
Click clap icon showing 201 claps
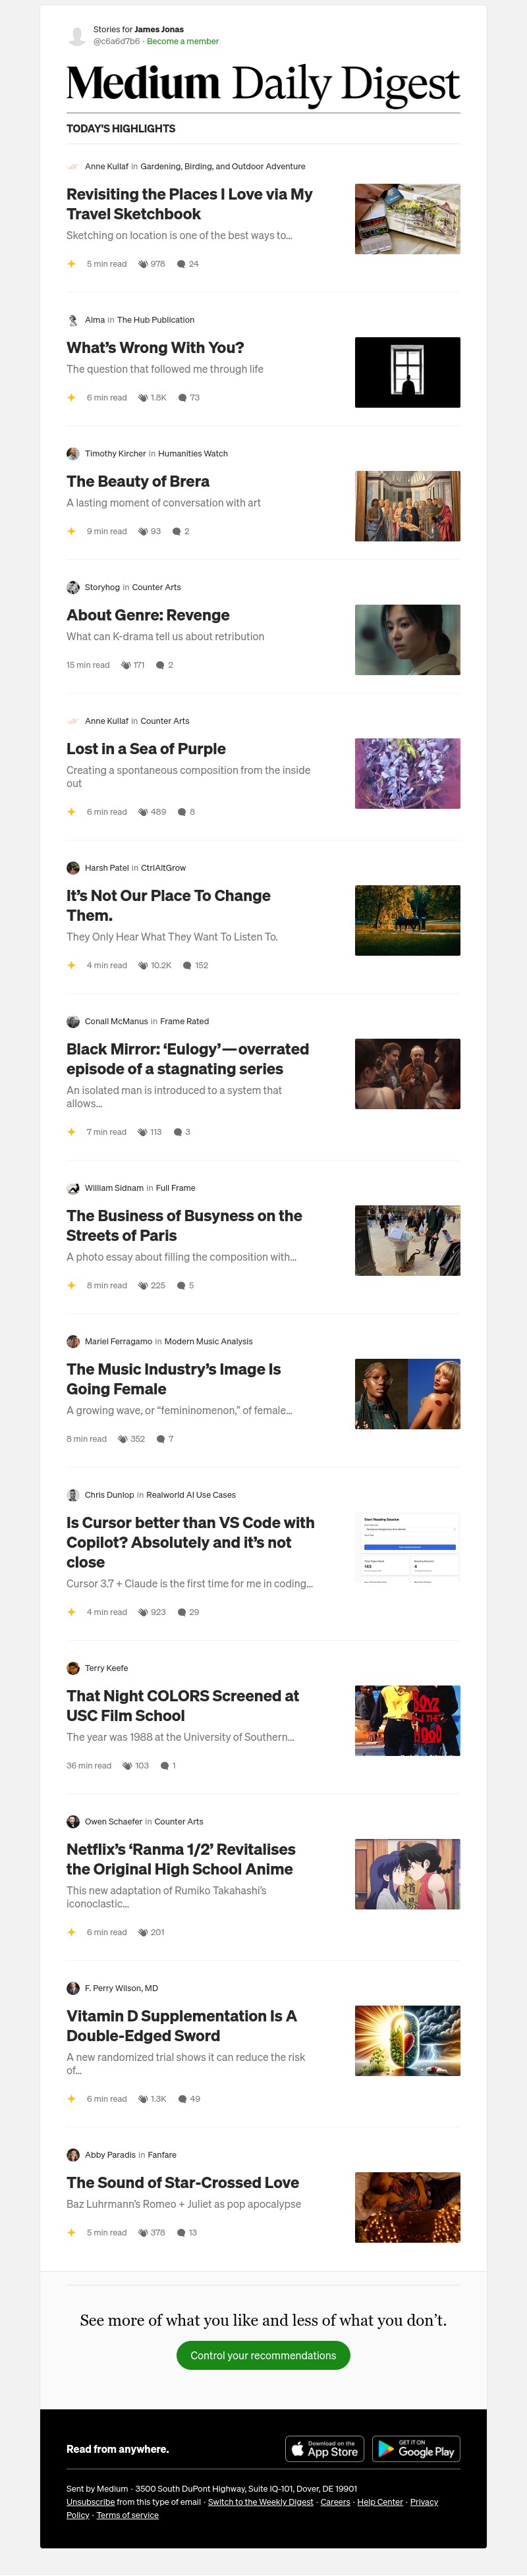pos(143,1932)
